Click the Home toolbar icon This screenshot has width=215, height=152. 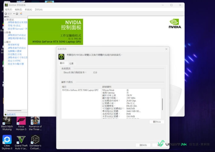pyautogui.click(x=21, y=14)
